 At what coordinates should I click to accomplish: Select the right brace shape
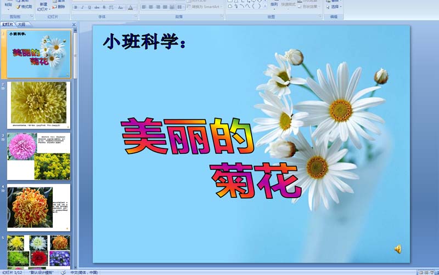259,6
